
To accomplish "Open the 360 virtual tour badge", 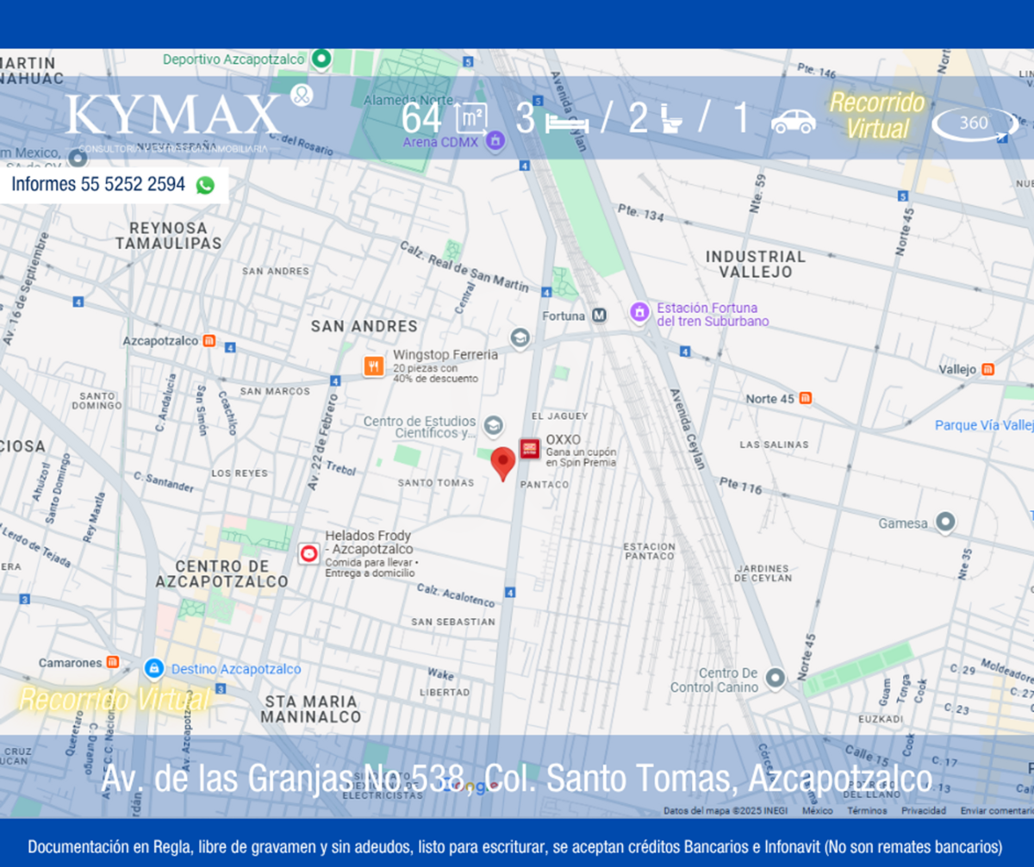I will (x=975, y=123).
